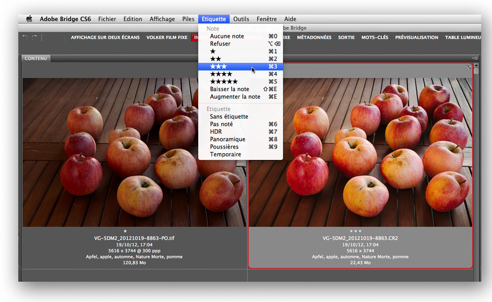Click filename VG-5DM2_20121019-8863.CR2
The width and height of the screenshot is (492, 302).
point(360,238)
